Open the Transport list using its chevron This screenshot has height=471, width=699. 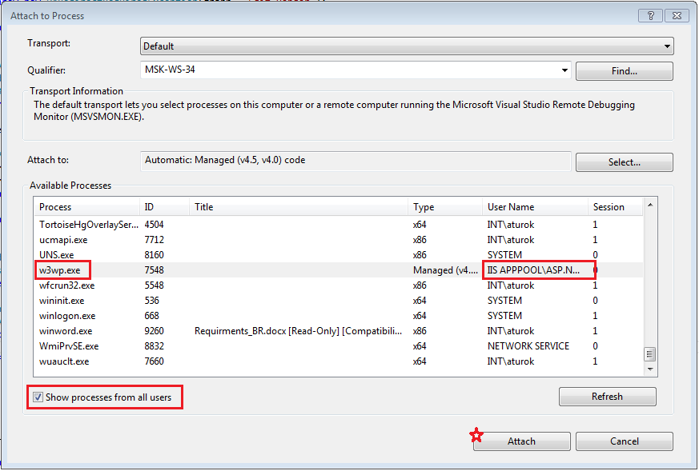click(x=666, y=46)
